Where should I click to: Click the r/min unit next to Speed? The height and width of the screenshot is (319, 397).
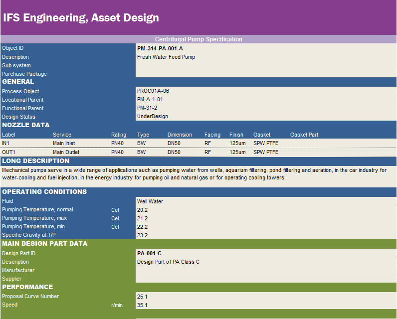(x=117, y=305)
